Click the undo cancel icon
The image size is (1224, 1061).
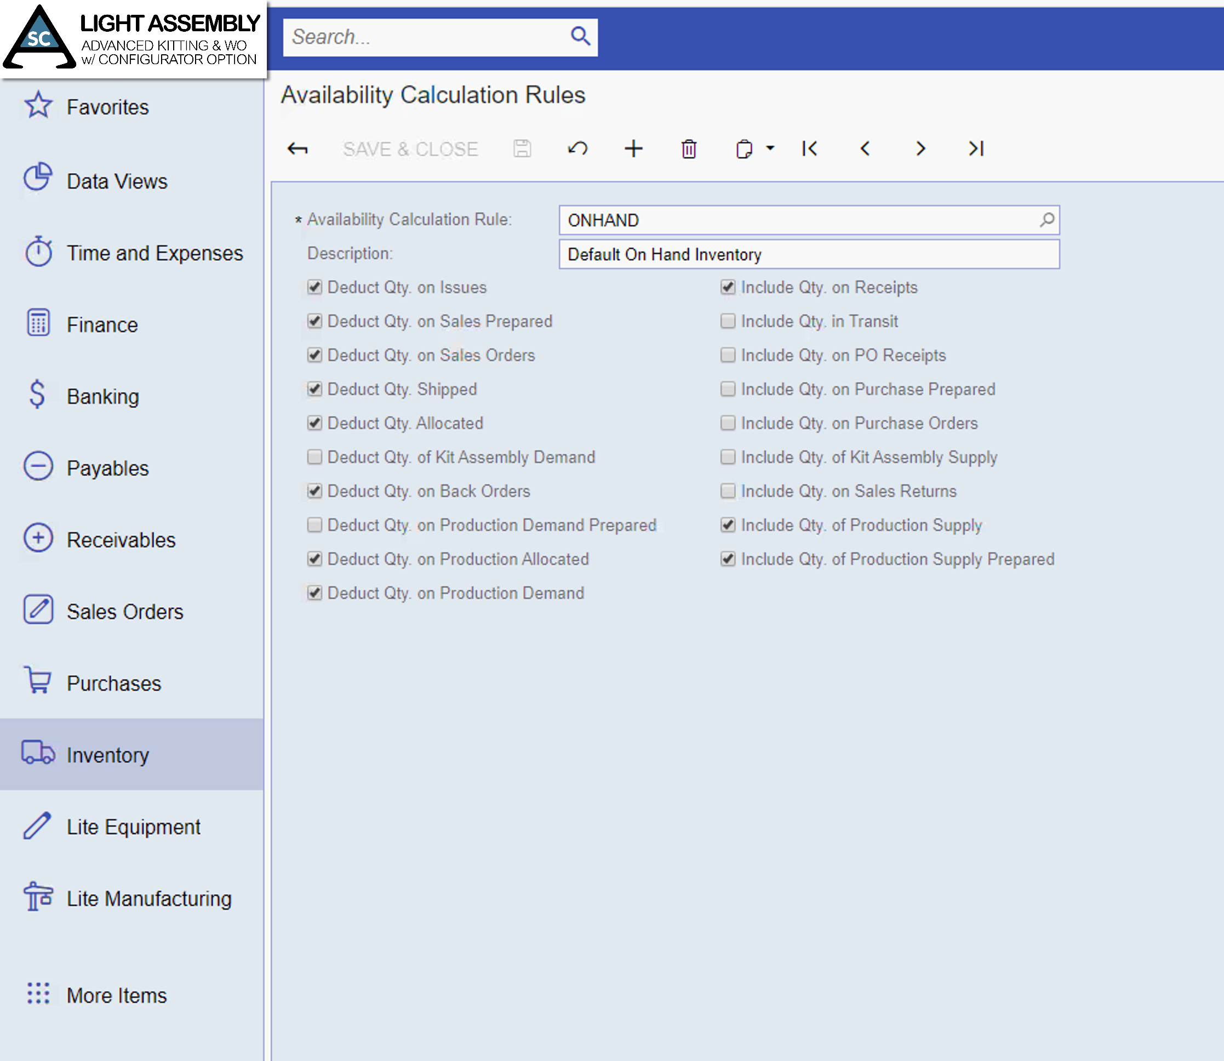click(577, 149)
